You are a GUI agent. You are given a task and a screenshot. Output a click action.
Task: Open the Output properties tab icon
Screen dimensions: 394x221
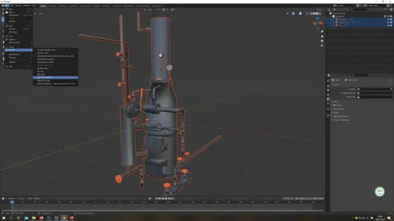click(328, 91)
